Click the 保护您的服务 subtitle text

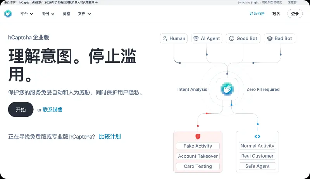coord(76,92)
